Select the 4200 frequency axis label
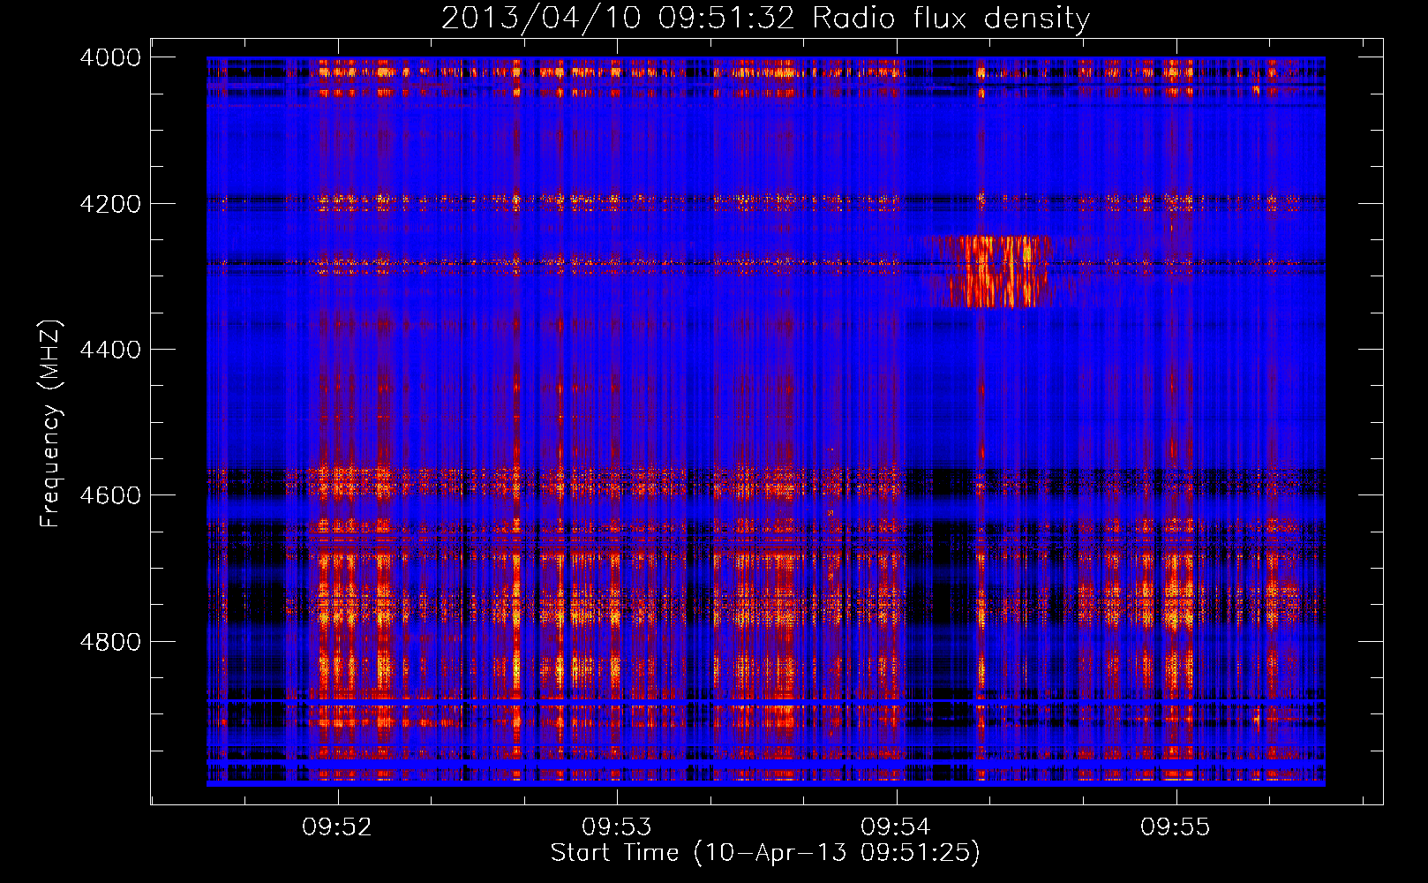The width and height of the screenshot is (1428, 883). click(110, 203)
